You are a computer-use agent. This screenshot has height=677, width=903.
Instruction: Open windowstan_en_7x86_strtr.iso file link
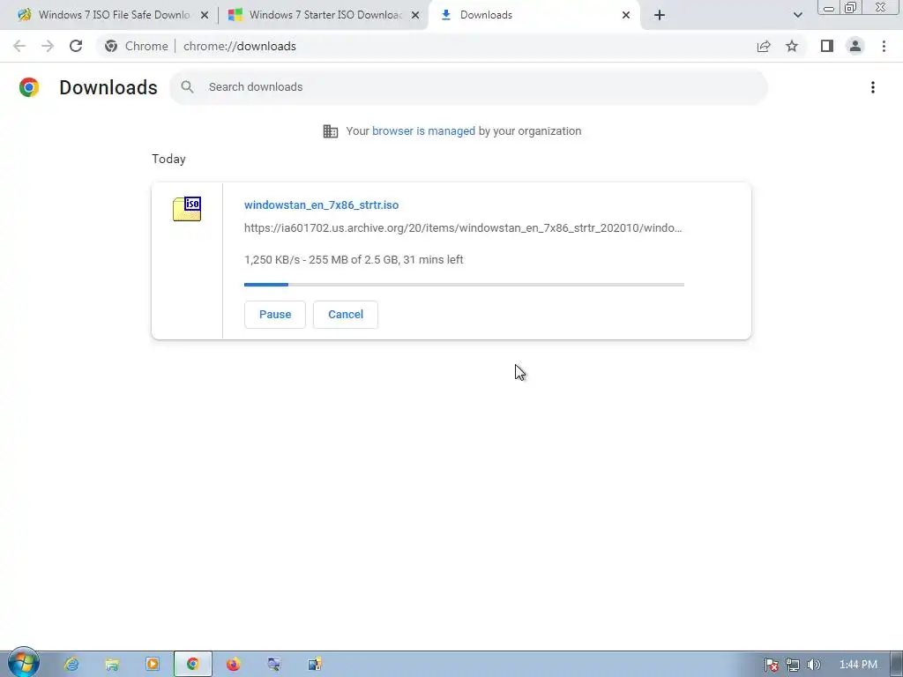tap(321, 205)
